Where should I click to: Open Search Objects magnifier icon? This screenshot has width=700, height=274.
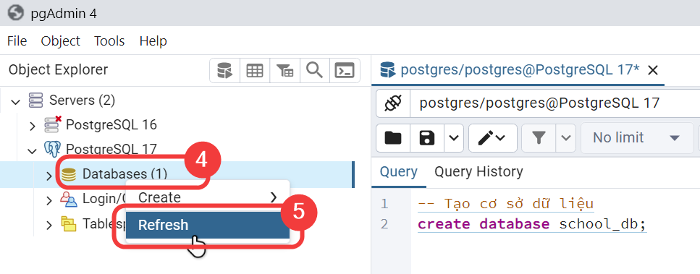click(x=315, y=70)
